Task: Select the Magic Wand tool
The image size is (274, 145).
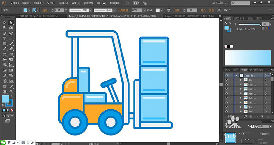Action: pyautogui.click(x=5, y=28)
